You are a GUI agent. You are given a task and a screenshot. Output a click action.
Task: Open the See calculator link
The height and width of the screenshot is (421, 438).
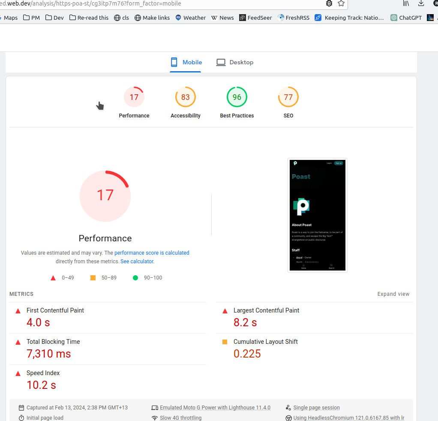coord(137,262)
